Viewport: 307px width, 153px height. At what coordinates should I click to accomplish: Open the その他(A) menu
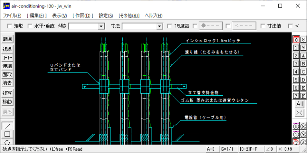pyautogui.click(x=129, y=16)
